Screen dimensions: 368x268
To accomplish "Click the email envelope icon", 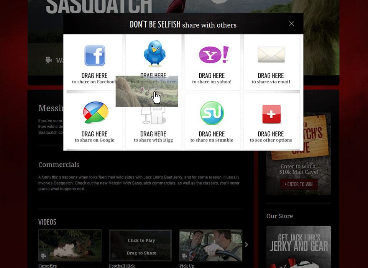I will click(x=271, y=55).
